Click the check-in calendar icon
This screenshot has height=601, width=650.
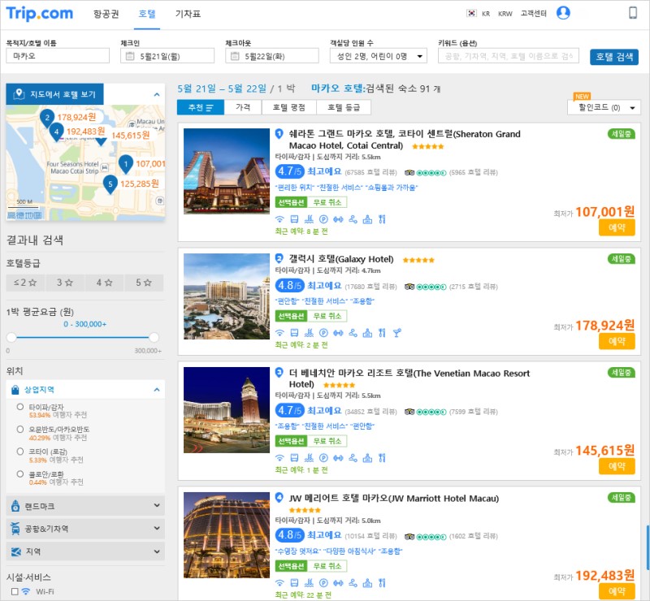130,56
